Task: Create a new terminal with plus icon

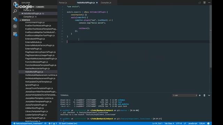Action: point(200,95)
